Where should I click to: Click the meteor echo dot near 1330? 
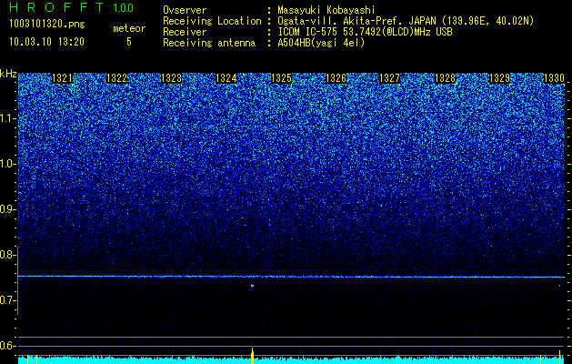click(559, 286)
